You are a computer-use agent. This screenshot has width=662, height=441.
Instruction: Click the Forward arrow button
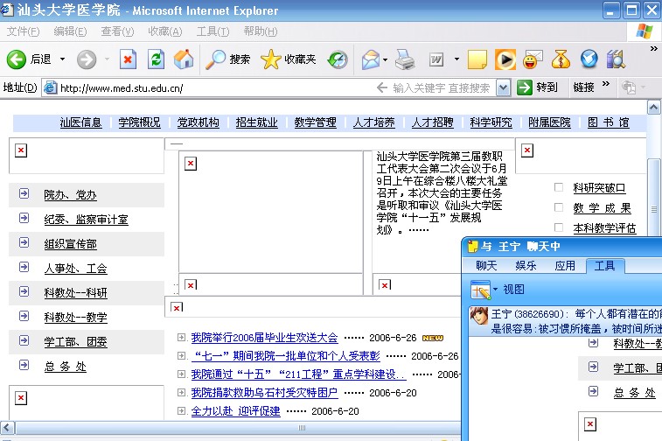[x=87, y=59]
